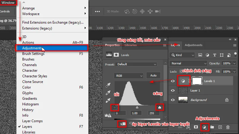This screenshot has width=239, height=134.
Task: Open the Preset dropdown in Levels
Action: [136, 64]
